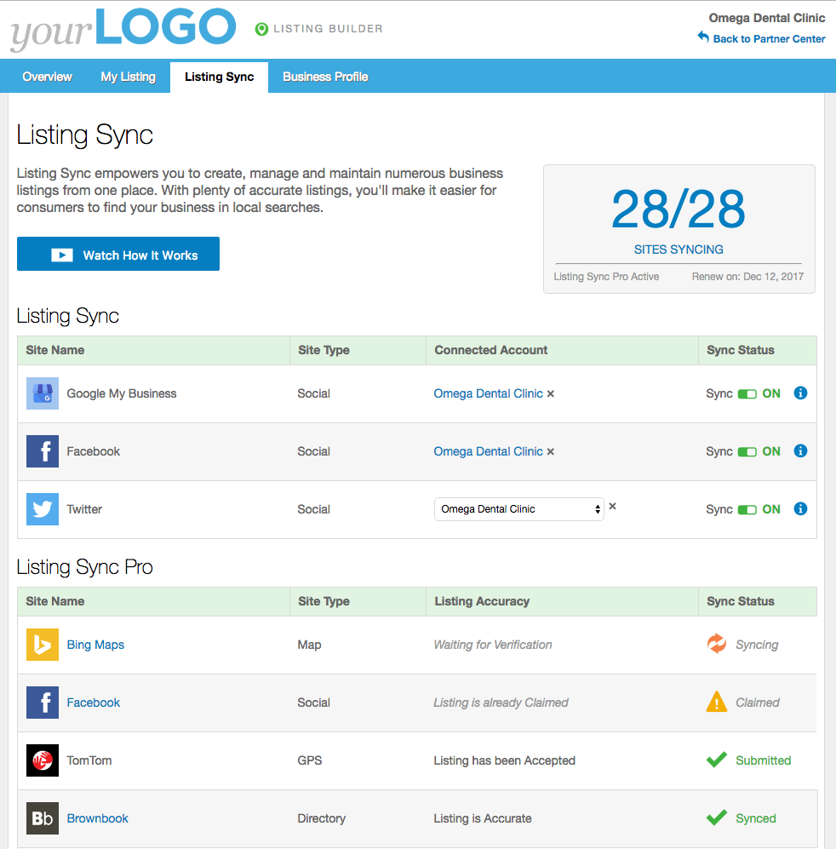836x849 pixels.
Task: Switch to the My Listing tab
Action: [129, 77]
